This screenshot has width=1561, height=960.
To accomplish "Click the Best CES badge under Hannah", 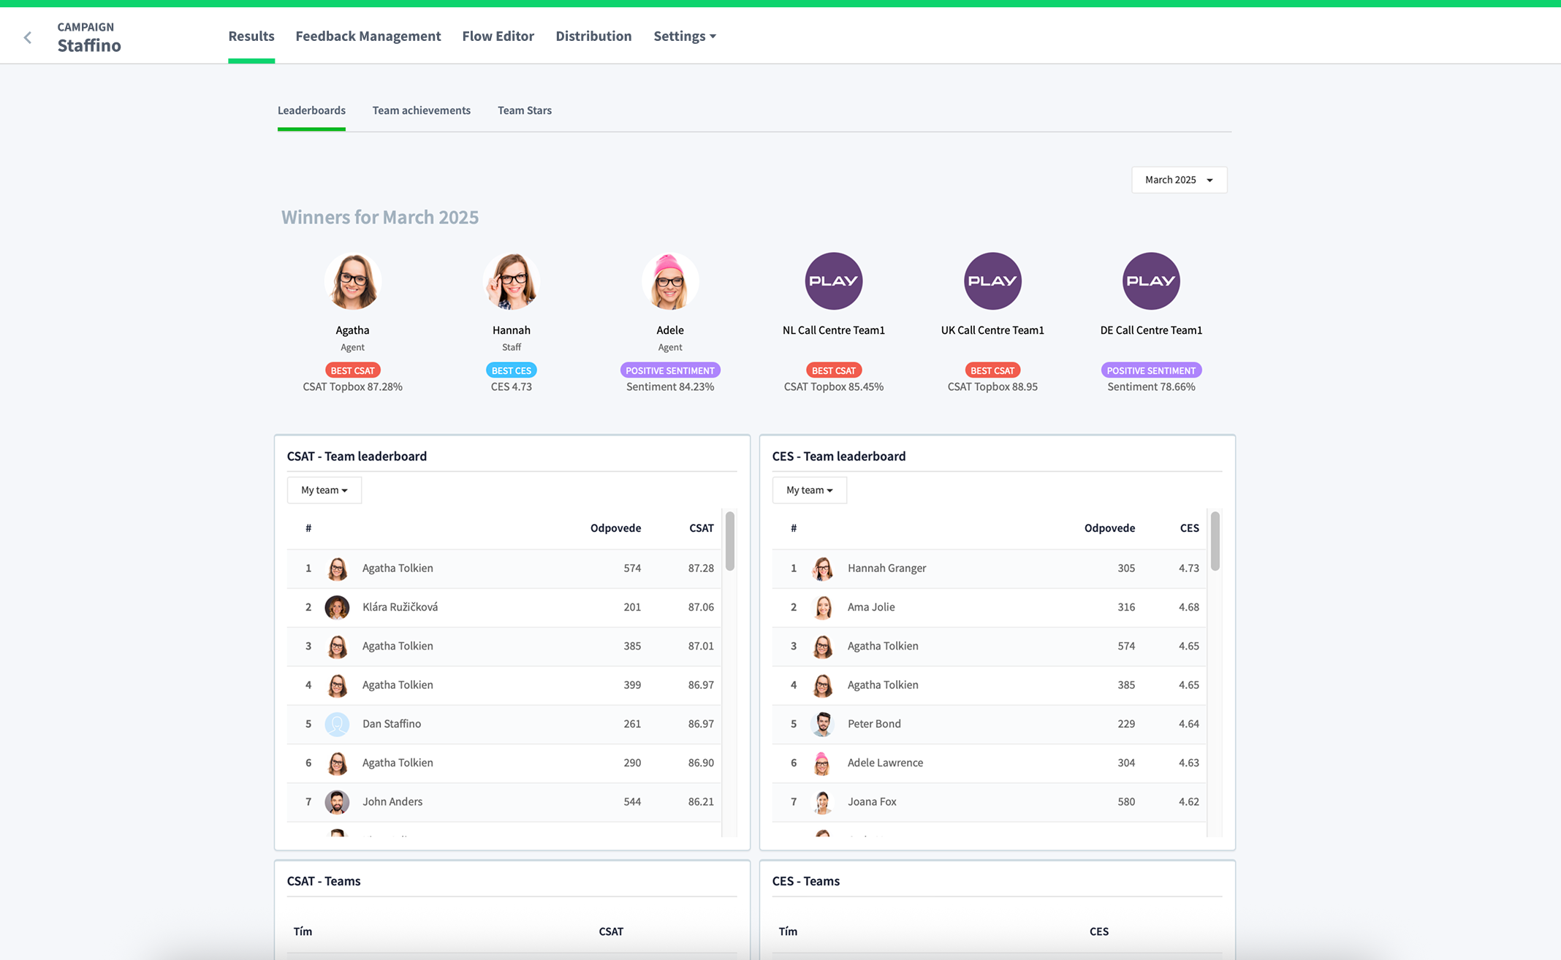I will 511,370.
